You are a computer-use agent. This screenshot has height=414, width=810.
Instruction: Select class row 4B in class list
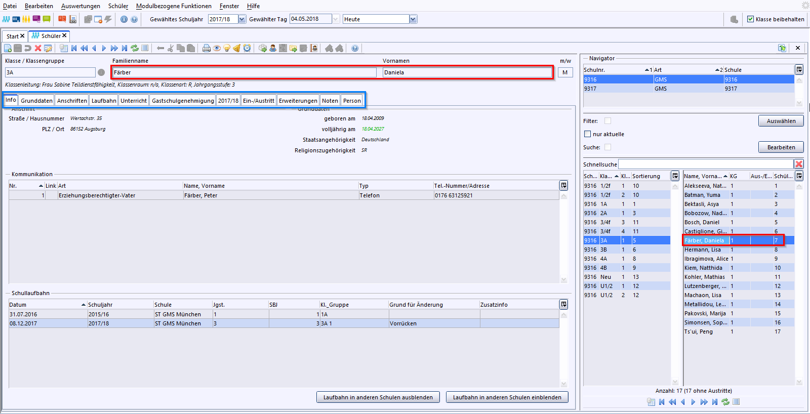(627, 268)
